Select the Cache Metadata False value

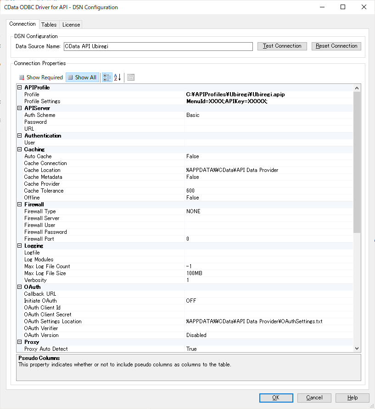(193, 177)
